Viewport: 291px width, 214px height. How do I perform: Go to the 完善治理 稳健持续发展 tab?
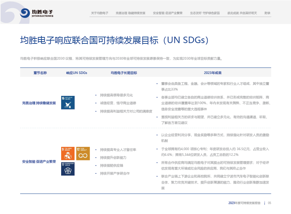coord(131,13)
